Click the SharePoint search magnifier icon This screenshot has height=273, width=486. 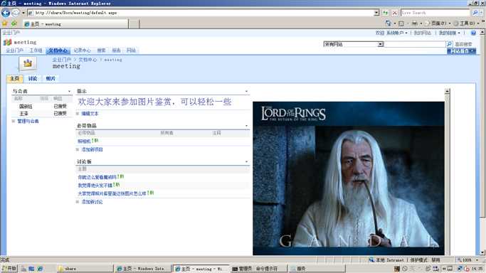pos(450,44)
